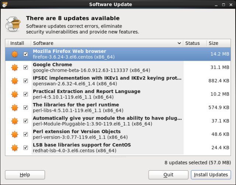This screenshot has width=236, height=185.
Task: Select the Practical Extraction and Report Language row
Action: 107,94
